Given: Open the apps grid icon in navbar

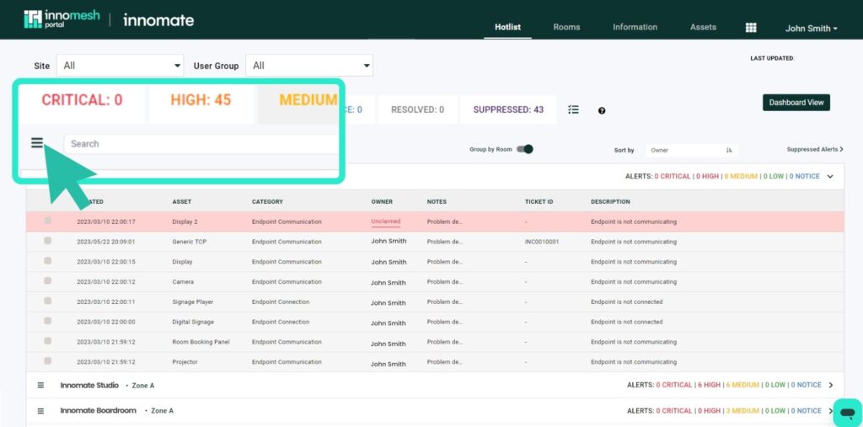Looking at the screenshot, I should 751,28.
